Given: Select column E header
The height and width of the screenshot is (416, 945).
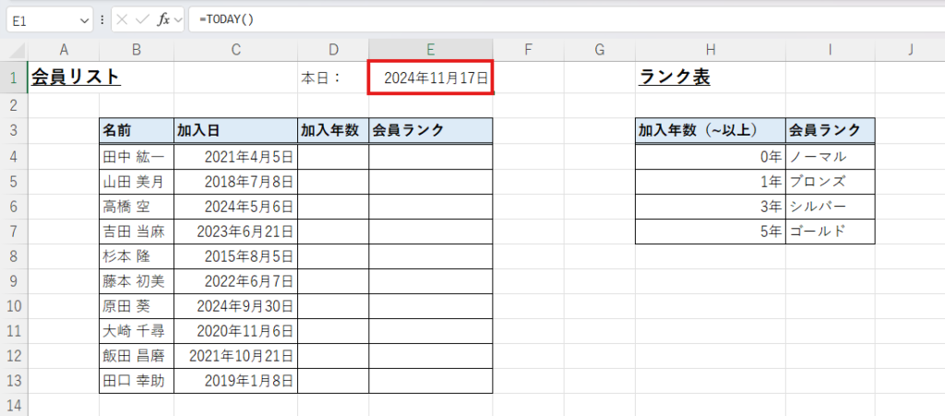Looking at the screenshot, I should pos(430,50).
